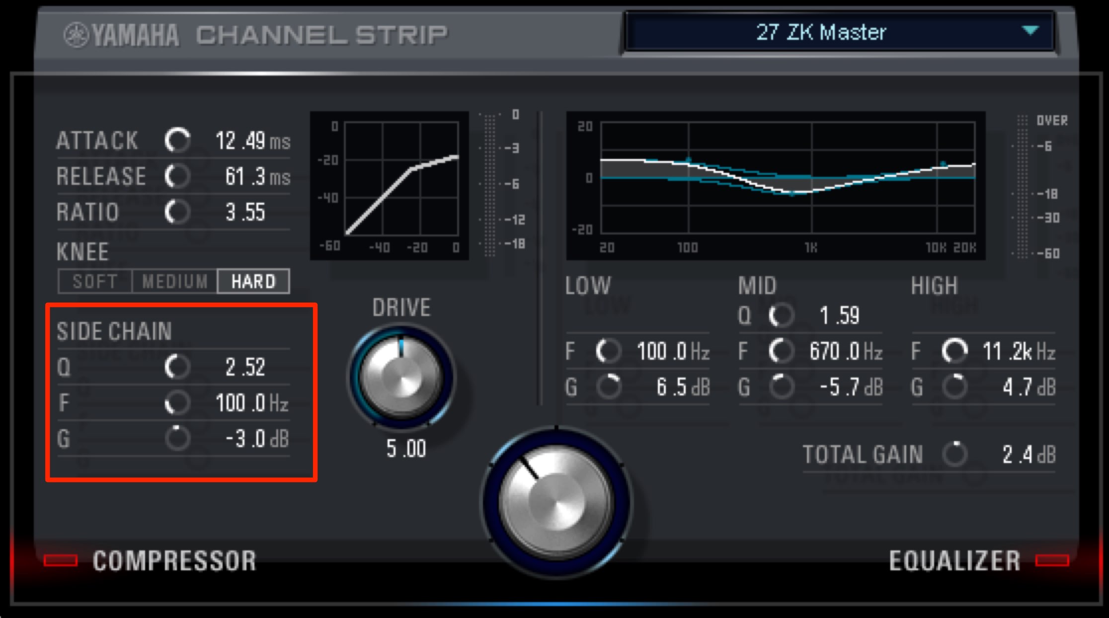Screen dimensions: 1109x618
Task: Click the COMPRESSOR label
Action: pyautogui.click(x=174, y=561)
